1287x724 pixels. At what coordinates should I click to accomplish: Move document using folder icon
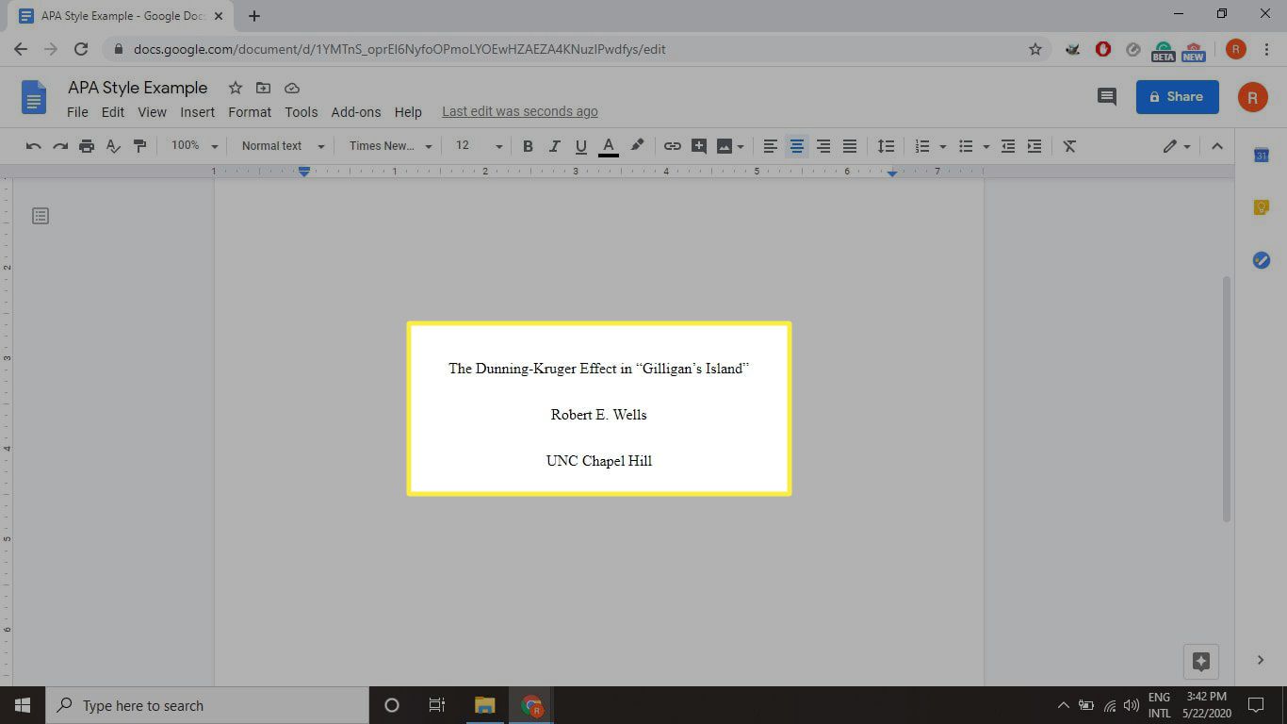tap(264, 88)
